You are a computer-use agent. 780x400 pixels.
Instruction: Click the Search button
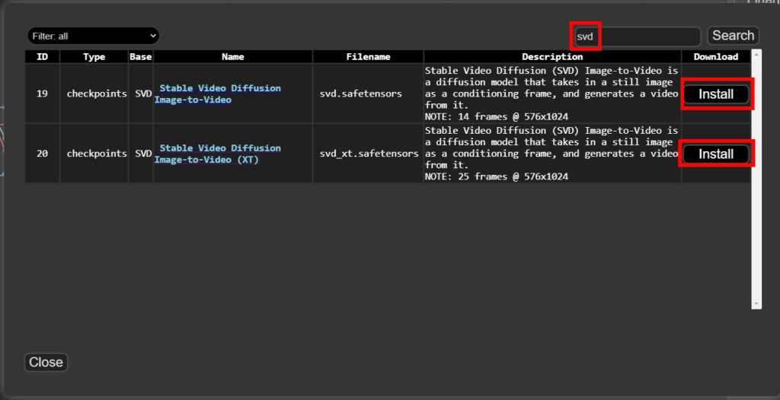734,36
